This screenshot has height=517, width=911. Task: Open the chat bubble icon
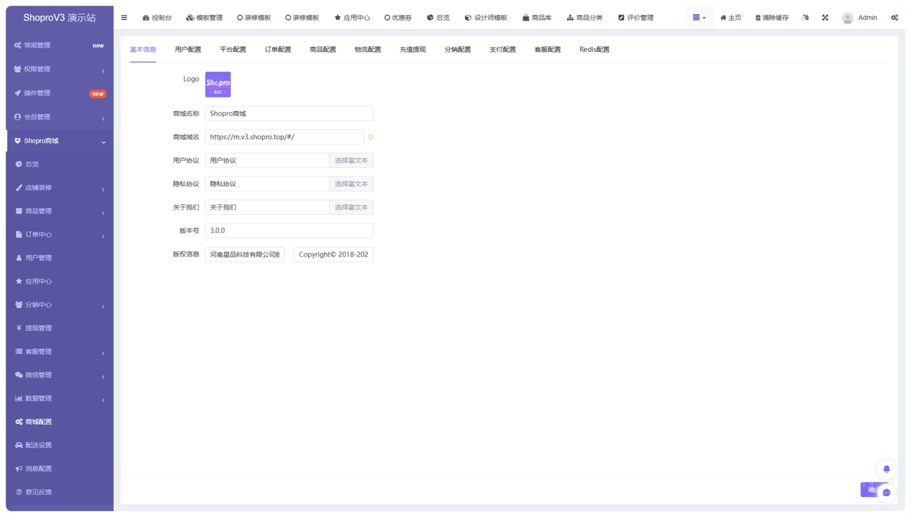pyautogui.click(x=886, y=492)
